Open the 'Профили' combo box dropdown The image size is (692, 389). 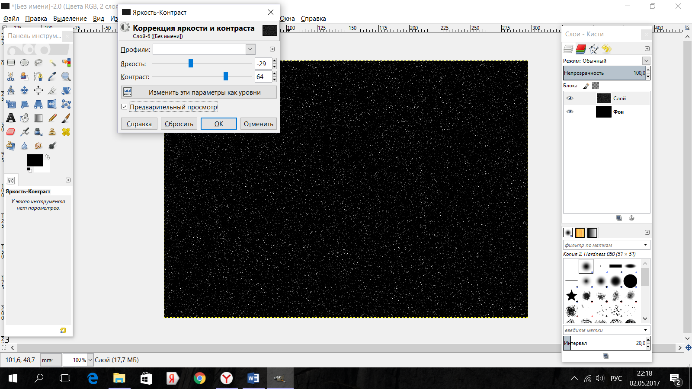point(250,49)
